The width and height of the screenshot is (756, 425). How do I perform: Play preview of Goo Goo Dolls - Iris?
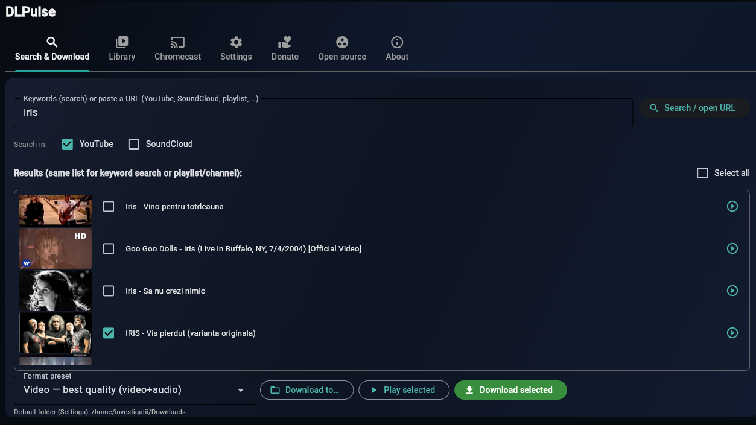tap(732, 248)
